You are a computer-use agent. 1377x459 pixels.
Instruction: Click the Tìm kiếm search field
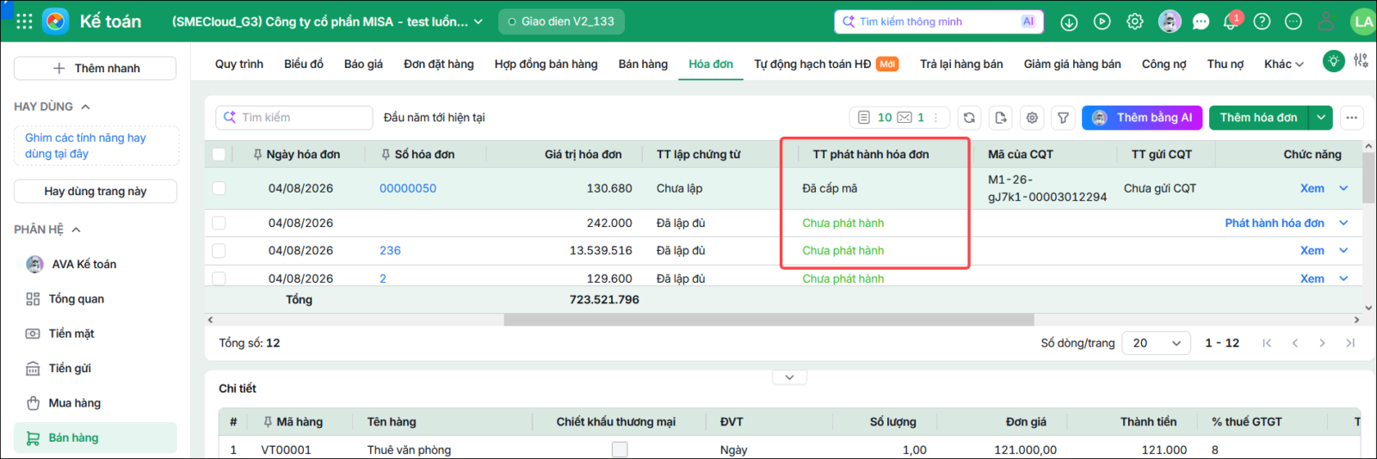click(x=294, y=118)
